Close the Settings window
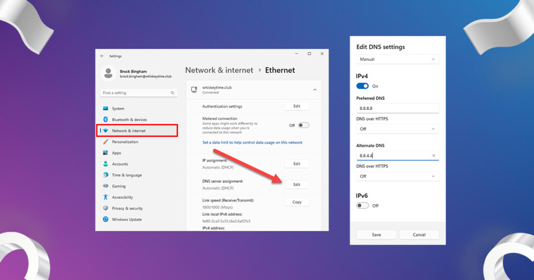The image size is (534, 280). click(x=322, y=54)
